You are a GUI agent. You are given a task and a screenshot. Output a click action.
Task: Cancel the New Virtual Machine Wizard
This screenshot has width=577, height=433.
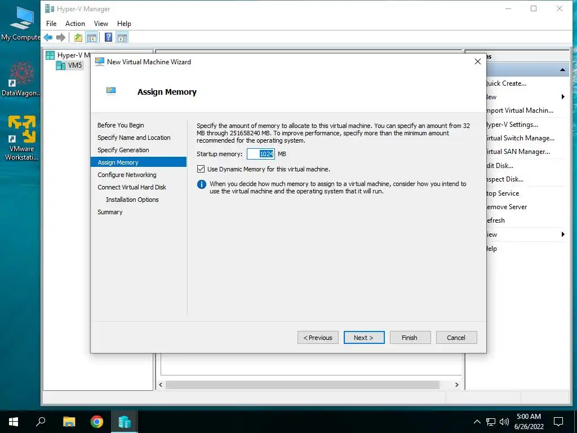pos(456,338)
